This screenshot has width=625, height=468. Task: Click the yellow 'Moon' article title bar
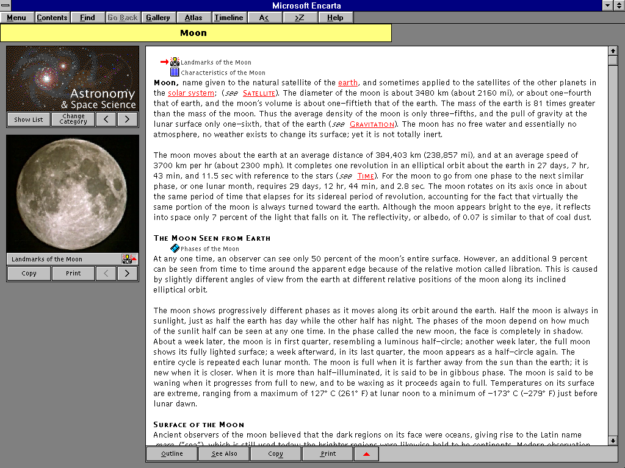(196, 33)
